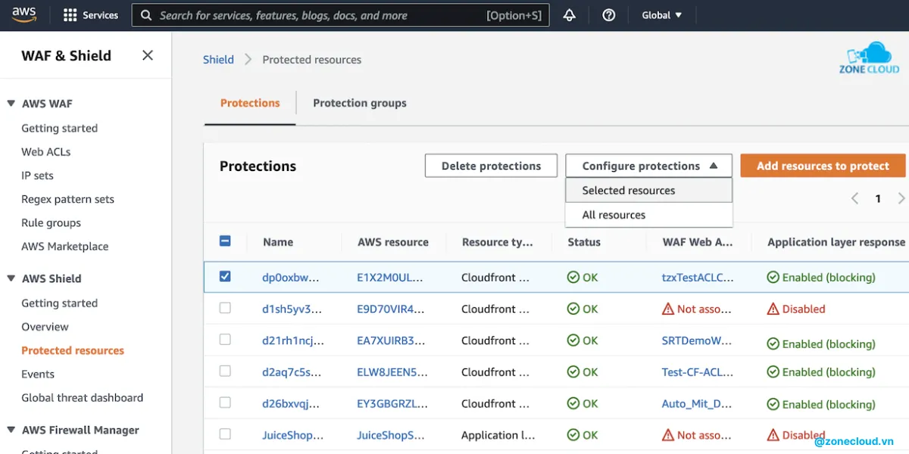909x454 pixels.
Task: Open the SRTDemoW web ACL link
Action: [697, 340]
